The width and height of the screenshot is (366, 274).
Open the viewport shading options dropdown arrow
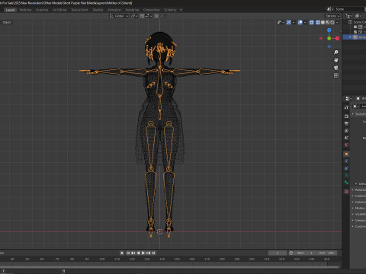point(338,22)
